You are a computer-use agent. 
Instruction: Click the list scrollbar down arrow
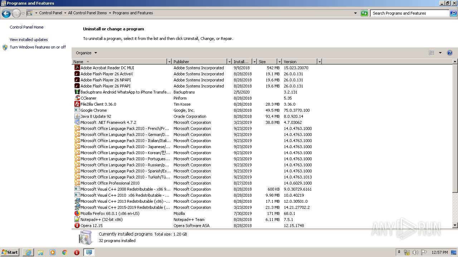click(455, 225)
